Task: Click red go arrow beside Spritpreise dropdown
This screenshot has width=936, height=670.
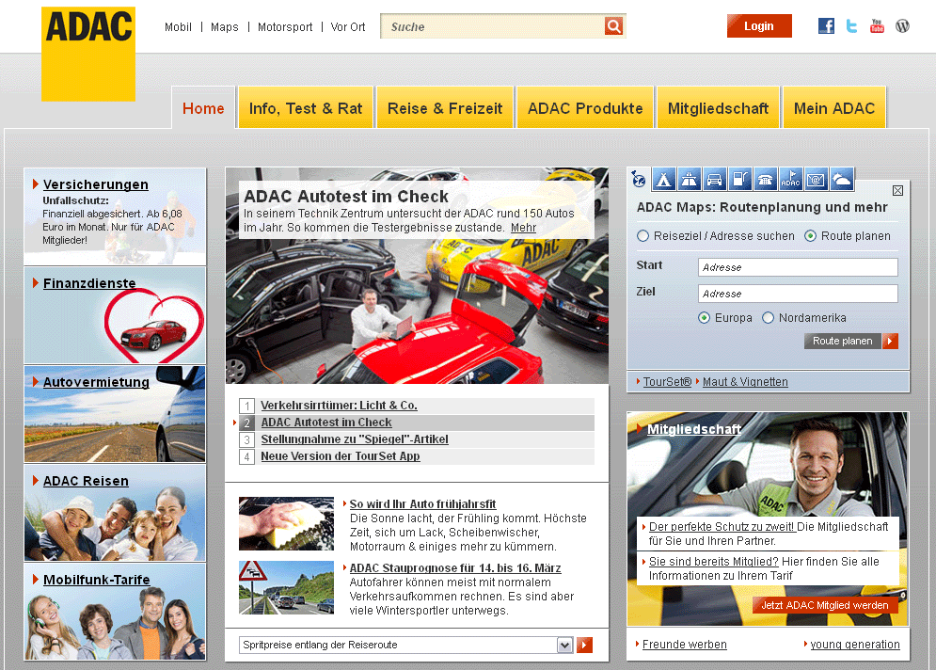Action: coord(584,645)
